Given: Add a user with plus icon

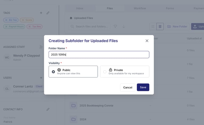Looking at the screenshot, I should pos(41,78).
